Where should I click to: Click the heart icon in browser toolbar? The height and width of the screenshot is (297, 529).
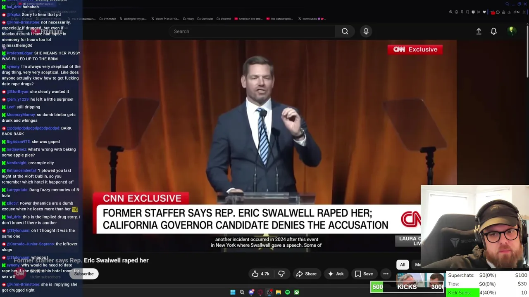pos(484,12)
